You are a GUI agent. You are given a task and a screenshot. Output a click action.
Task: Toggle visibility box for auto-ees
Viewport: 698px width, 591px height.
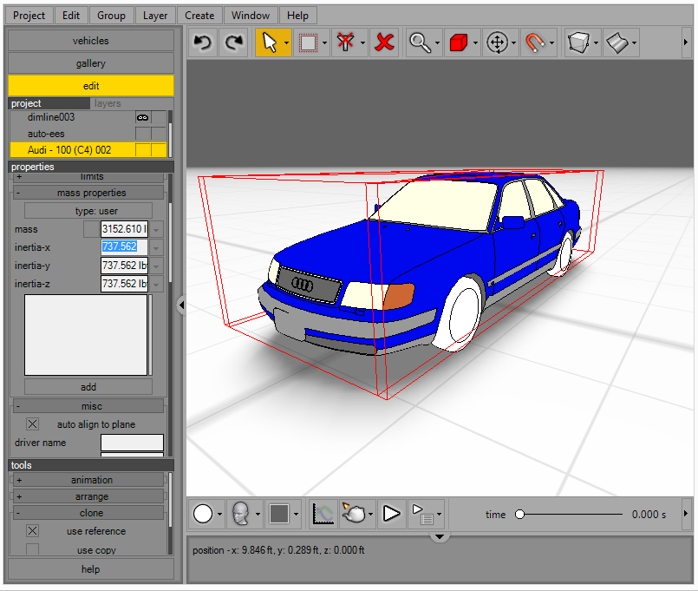coord(142,134)
